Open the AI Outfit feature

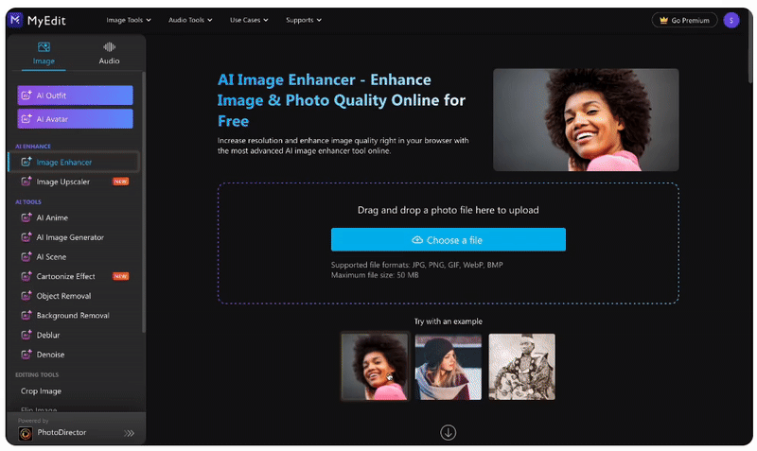[x=75, y=95]
